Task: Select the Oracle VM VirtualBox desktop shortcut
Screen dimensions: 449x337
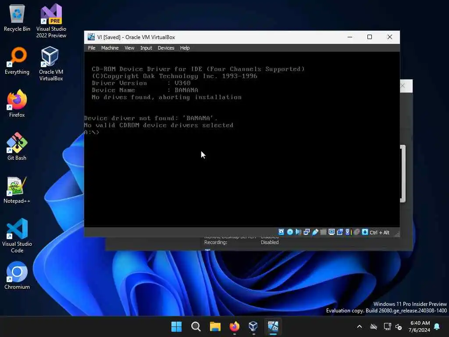Action: 51,64
